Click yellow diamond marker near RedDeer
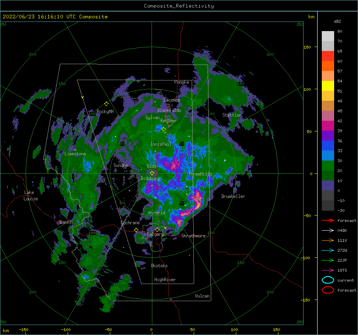 coord(163,129)
